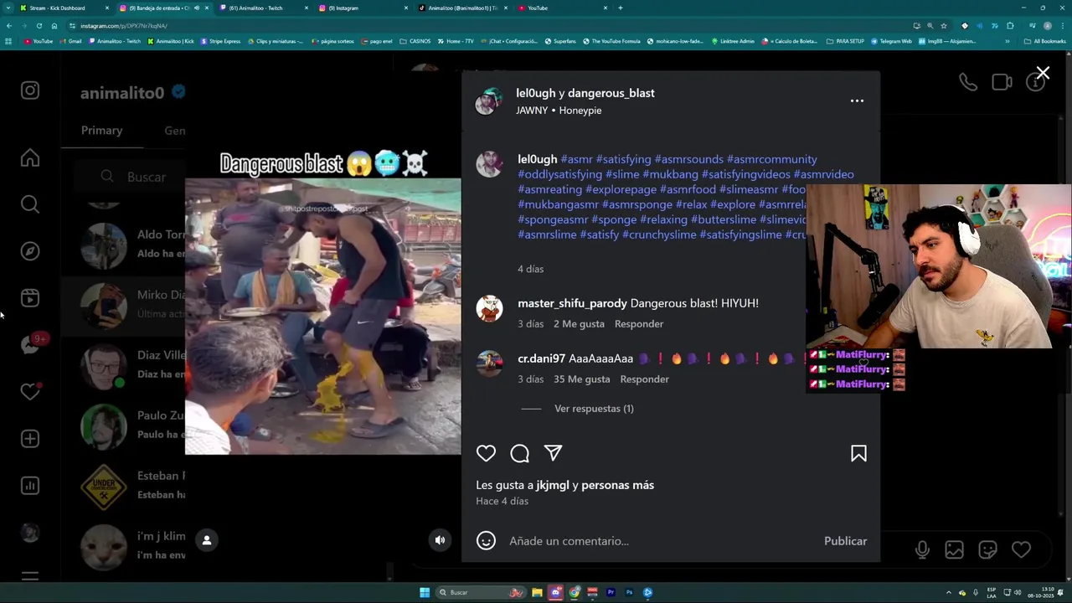Share the post with the paper plane icon

click(x=553, y=453)
